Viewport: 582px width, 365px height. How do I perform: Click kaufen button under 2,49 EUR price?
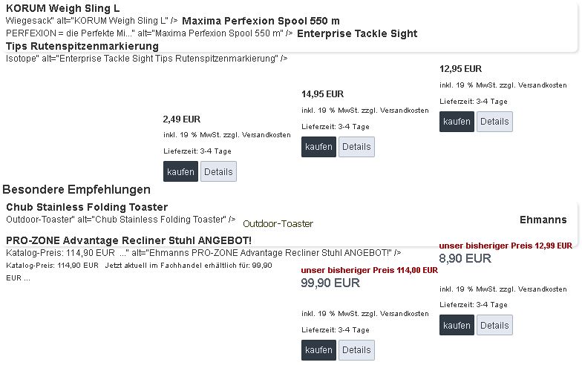(x=180, y=171)
